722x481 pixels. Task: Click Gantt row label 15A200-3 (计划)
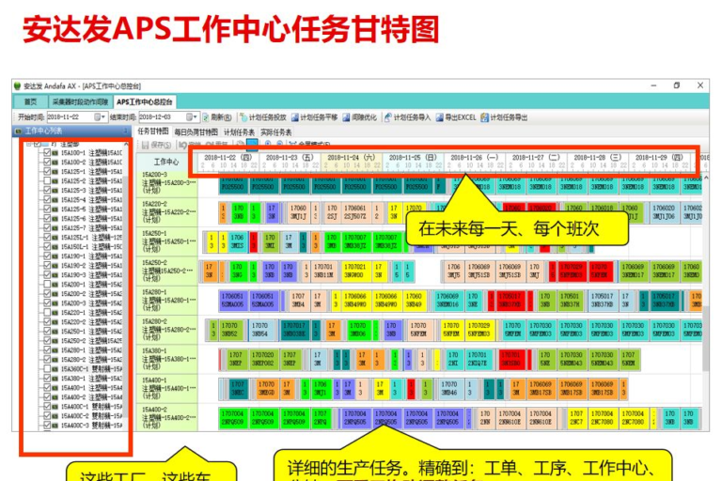click(166, 183)
